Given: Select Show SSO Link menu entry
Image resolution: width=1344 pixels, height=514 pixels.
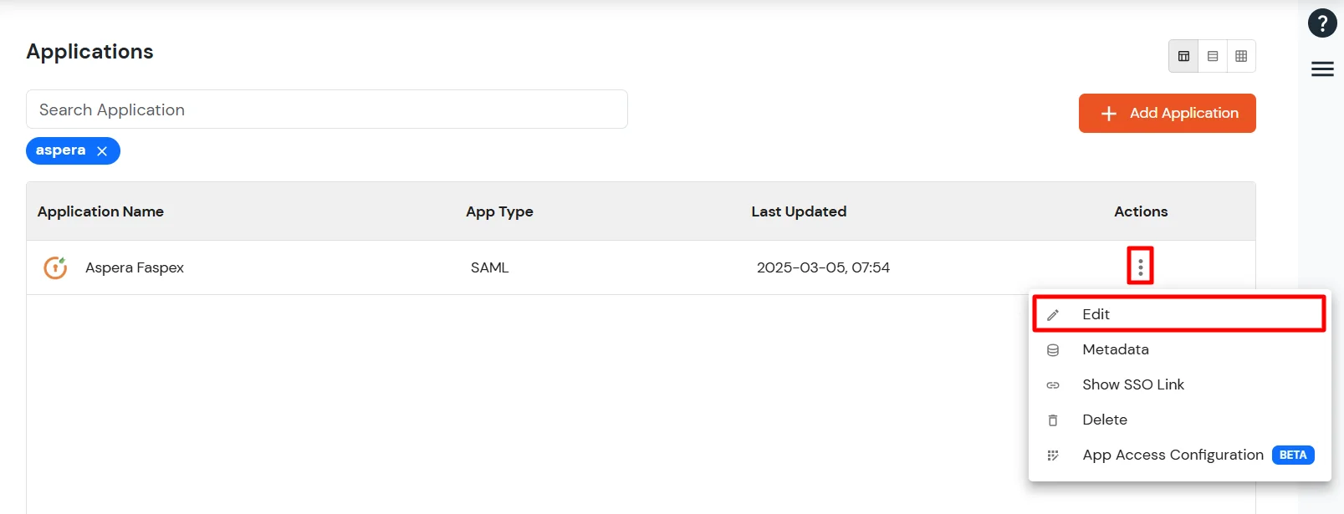Looking at the screenshot, I should (x=1179, y=384).
